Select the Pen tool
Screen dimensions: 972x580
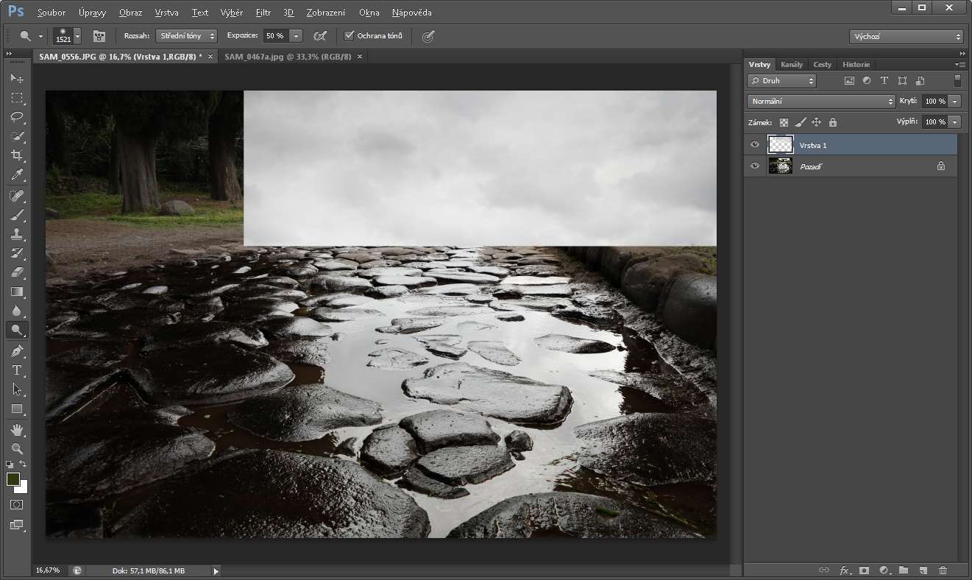[16, 351]
